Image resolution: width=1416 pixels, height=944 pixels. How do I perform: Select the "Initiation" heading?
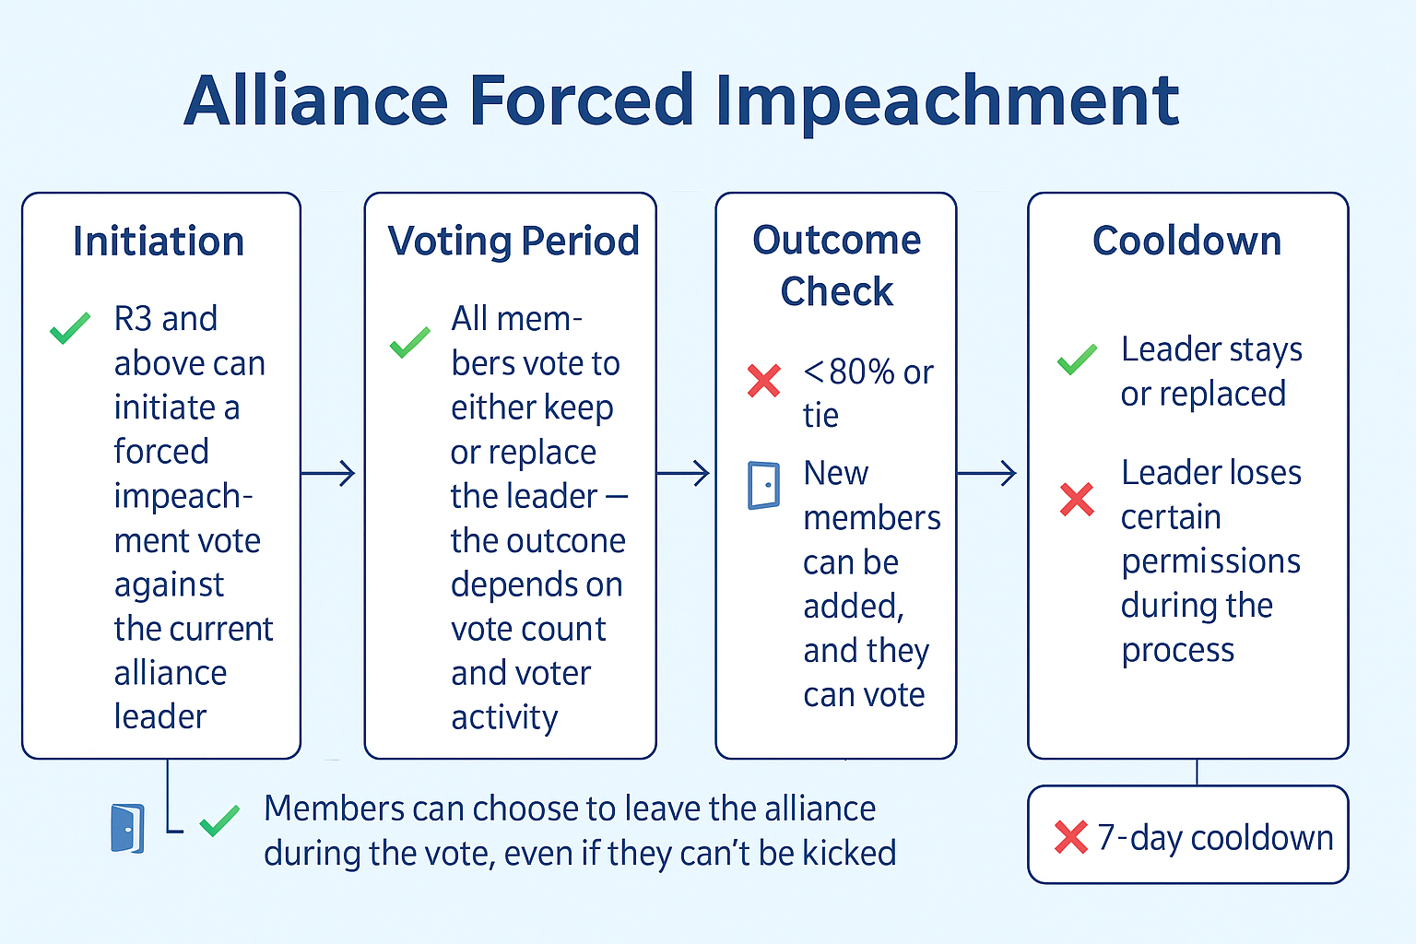coord(159,242)
